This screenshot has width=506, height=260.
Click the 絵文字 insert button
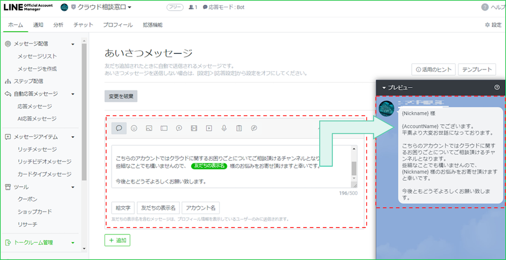tap(123, 208)
